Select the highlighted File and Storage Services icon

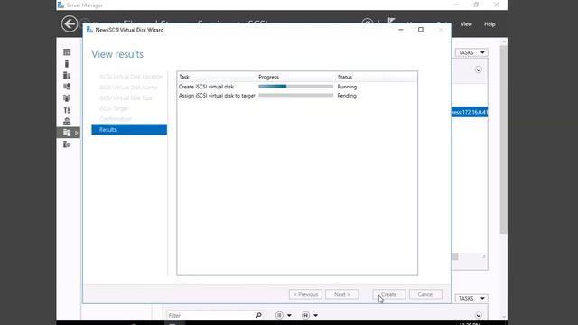(67, 133)
